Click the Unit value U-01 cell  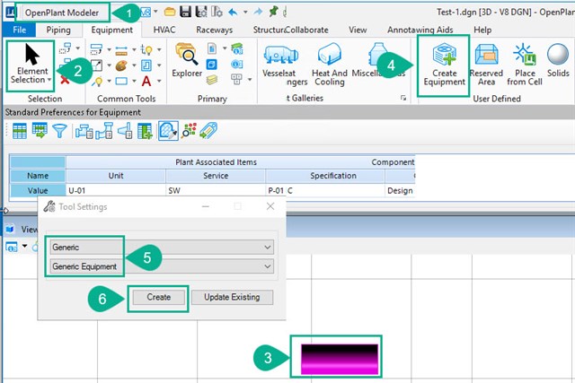pyautogui.click(x=116, y=190)
